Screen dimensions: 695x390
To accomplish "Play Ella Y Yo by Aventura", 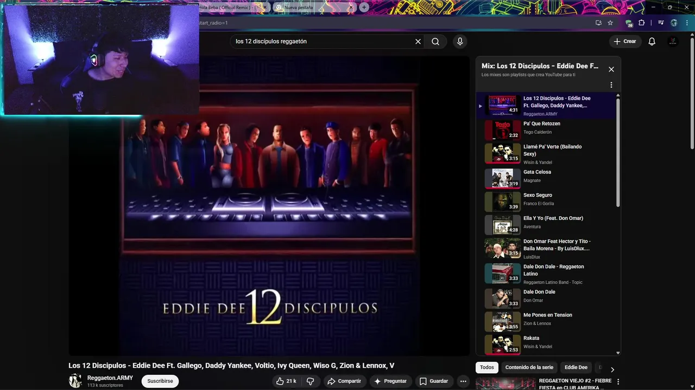I will tap(546, 224).
